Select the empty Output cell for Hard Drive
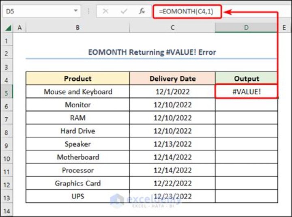The height and width of the screenshot is (217, 292). (x=246, y=131)
